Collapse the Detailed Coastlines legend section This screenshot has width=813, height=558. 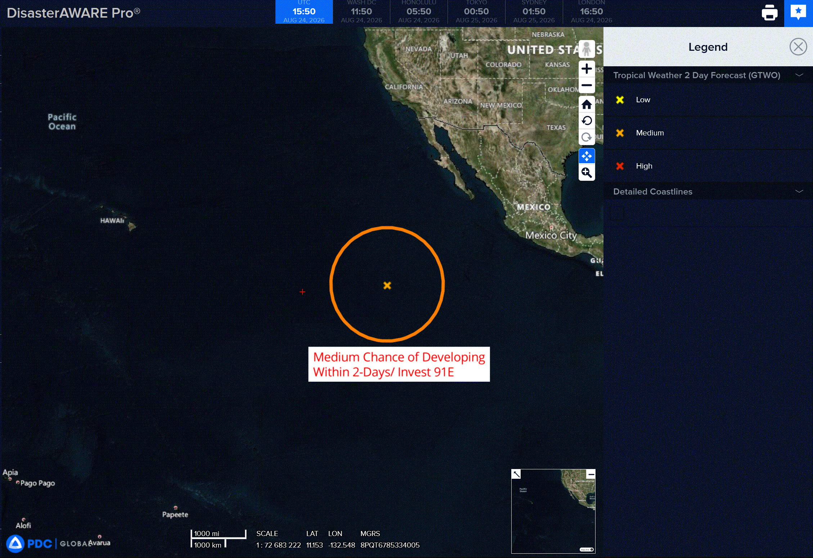tap(799, 191)
